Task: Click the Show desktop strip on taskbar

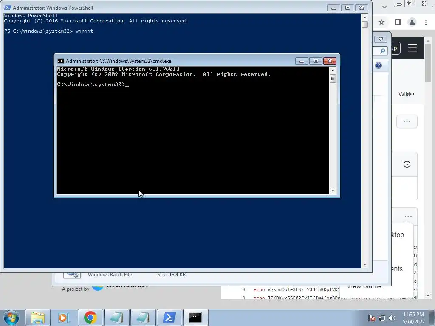Action: tap(432, 318)
